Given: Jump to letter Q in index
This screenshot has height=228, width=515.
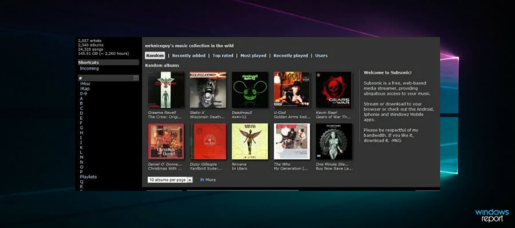Looking at the screenshot, I should click(x=81, y=182).
